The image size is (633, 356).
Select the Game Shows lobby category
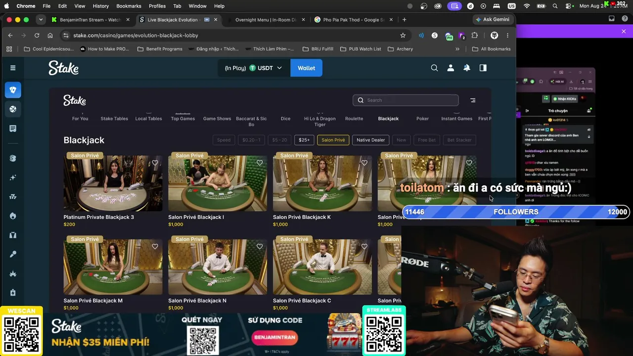[217, 119]
